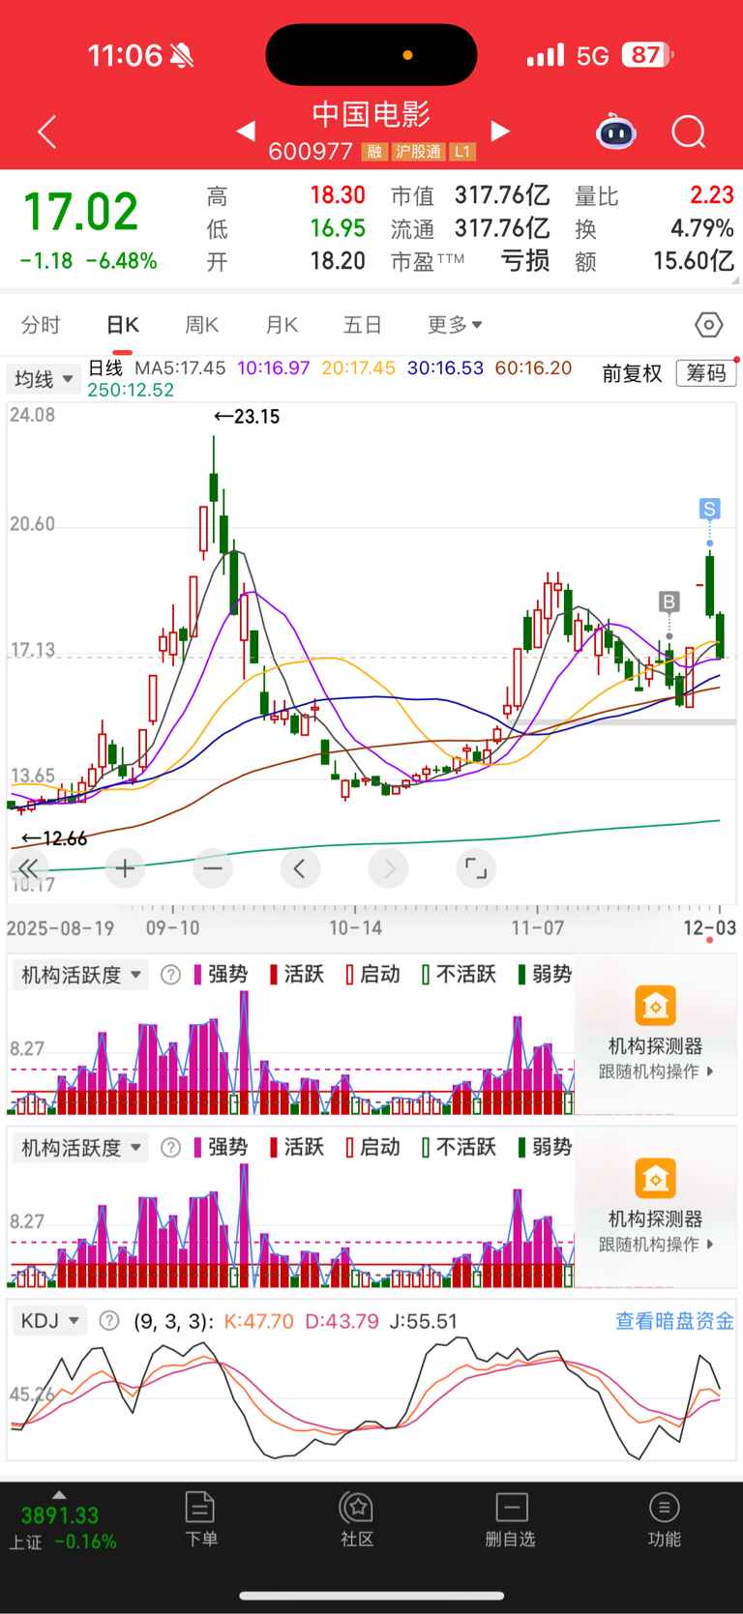The height and width of the screenshot is (1614, 743).
Task: Open chart settings hexagon icon
Action: pos(709,325)
